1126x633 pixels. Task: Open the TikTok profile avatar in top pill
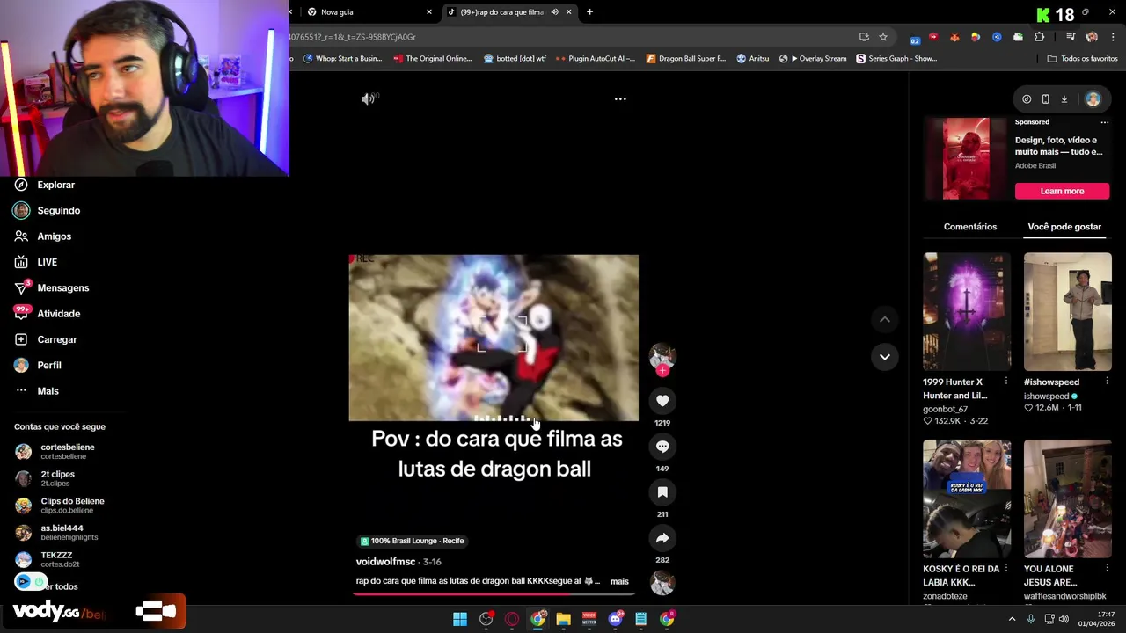point(1093,99)
